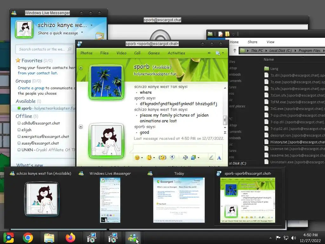Click the chat background picture icon
This screenshot has width=325, height=244.
(x=193, y=158)
